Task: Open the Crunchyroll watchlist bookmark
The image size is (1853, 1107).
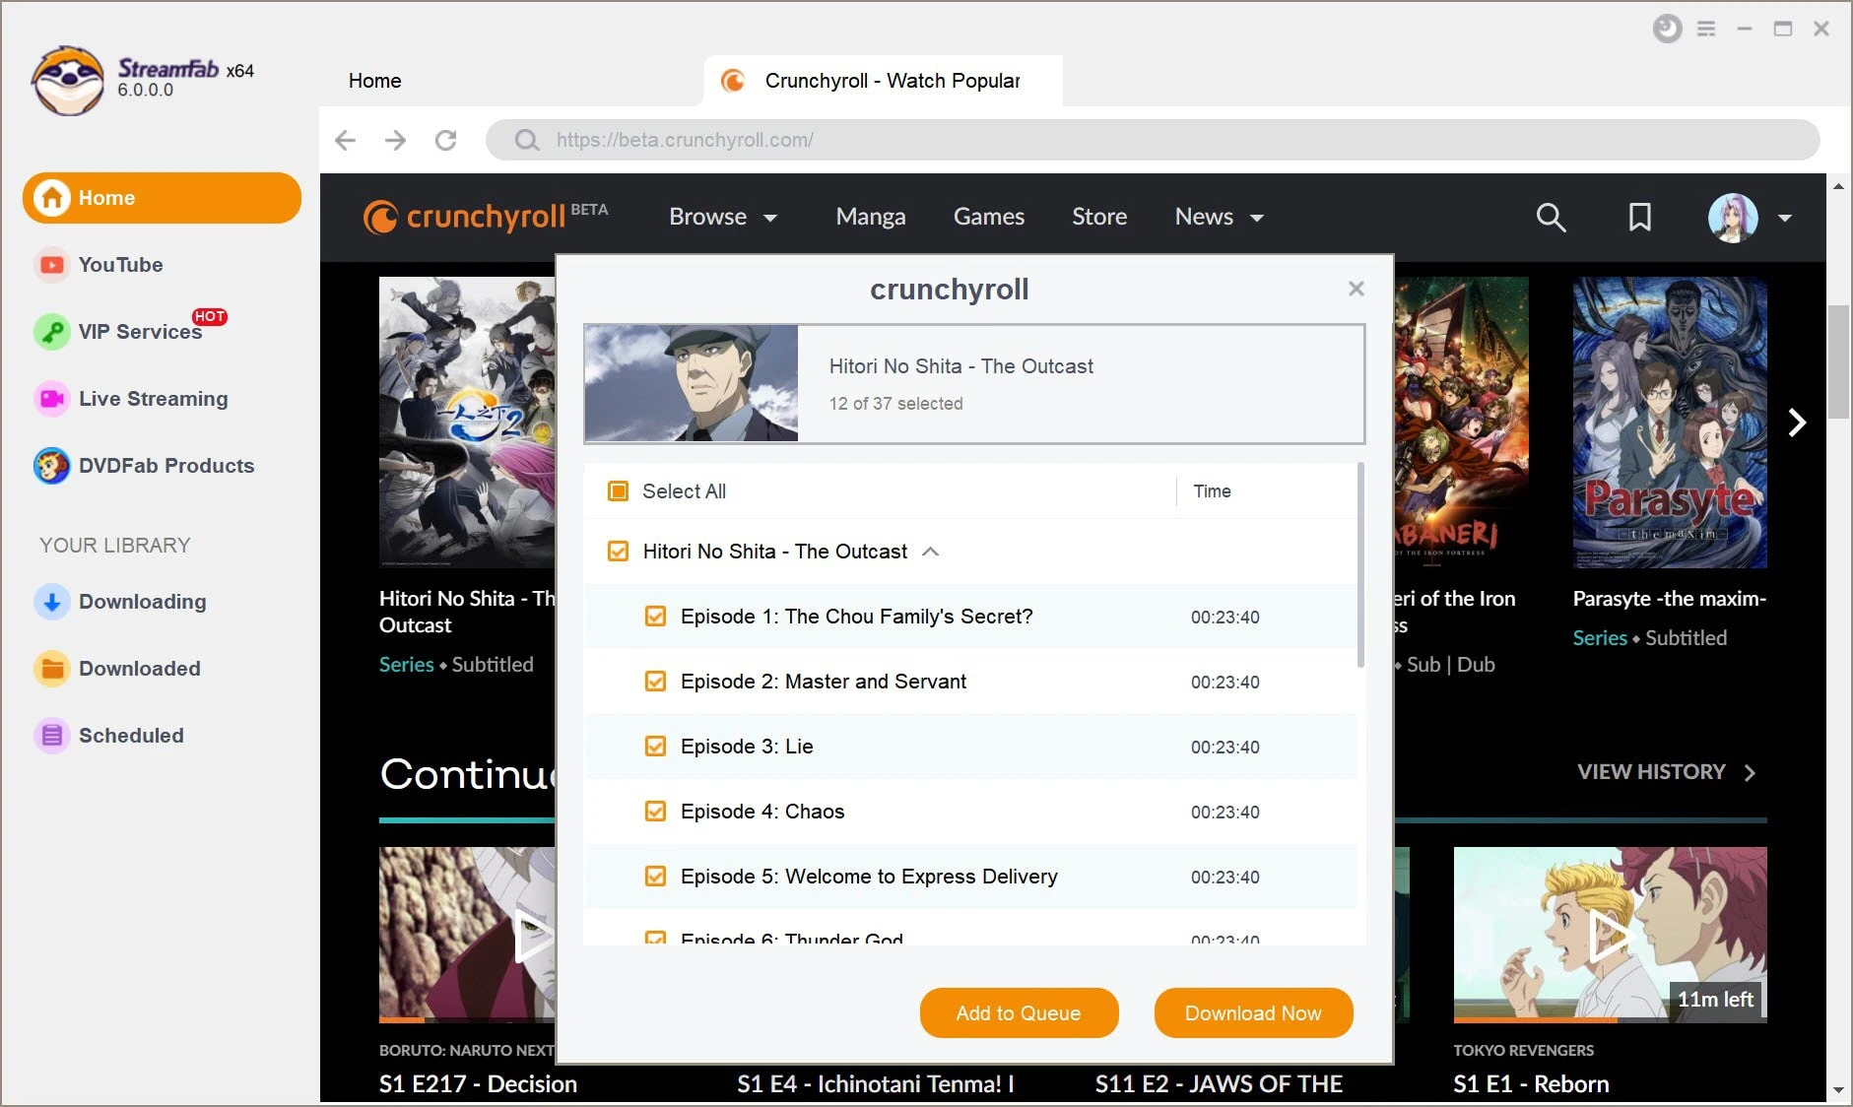Action: point(1638,217)
